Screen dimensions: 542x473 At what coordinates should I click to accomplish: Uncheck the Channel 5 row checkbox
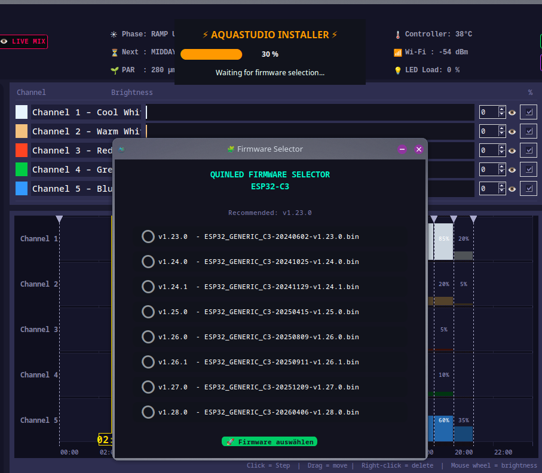[x=528, y=188]
